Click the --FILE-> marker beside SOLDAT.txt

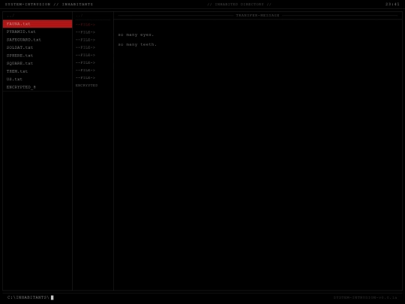(x=85, y=47)
